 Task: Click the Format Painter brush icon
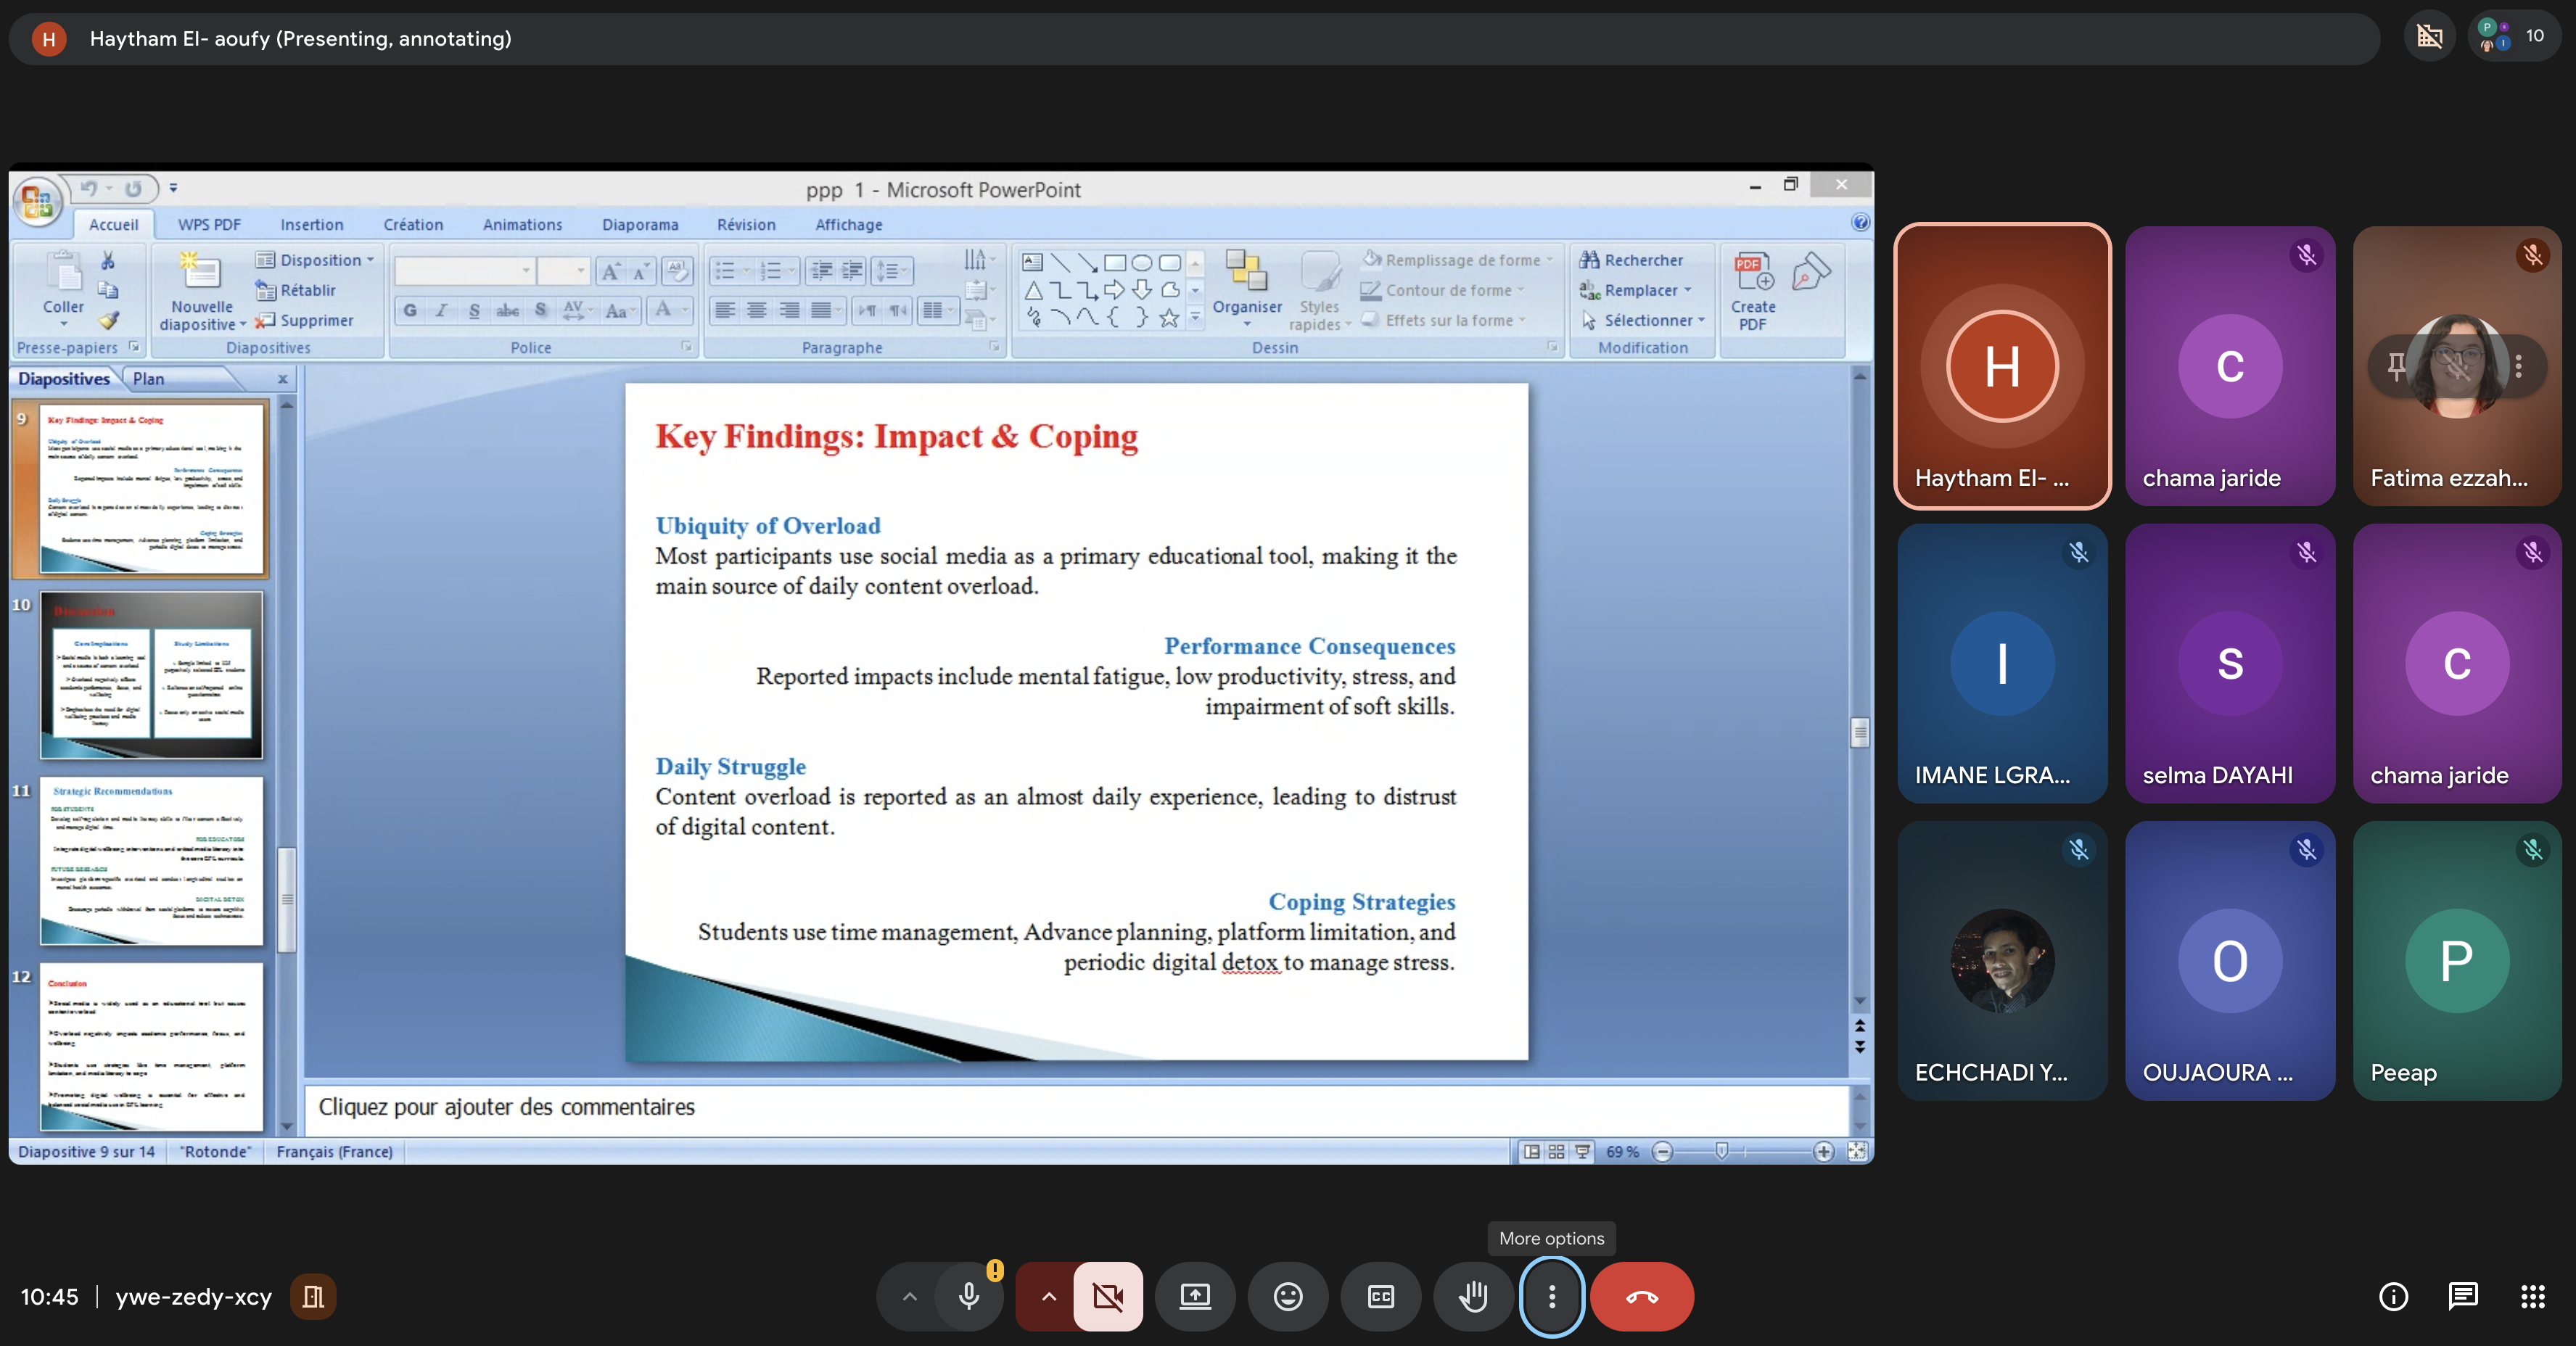pyautogui.click(x=108, y=321)
